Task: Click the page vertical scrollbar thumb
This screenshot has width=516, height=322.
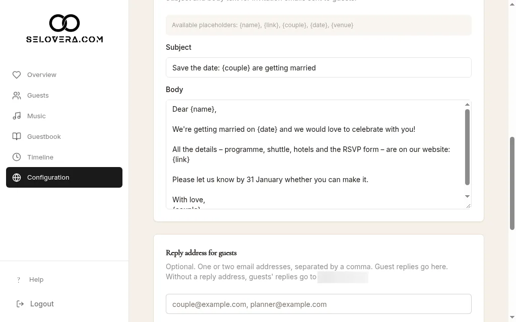Action: pyautogui.click(x=512, y=183)
